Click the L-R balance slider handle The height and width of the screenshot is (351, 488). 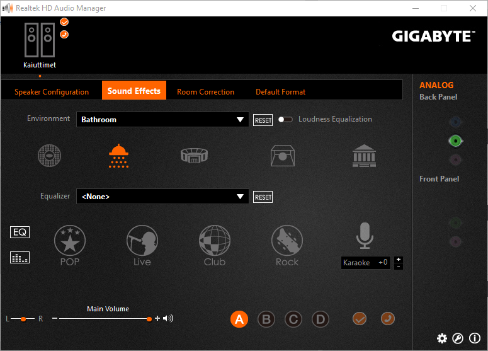[x=23, y=319]
